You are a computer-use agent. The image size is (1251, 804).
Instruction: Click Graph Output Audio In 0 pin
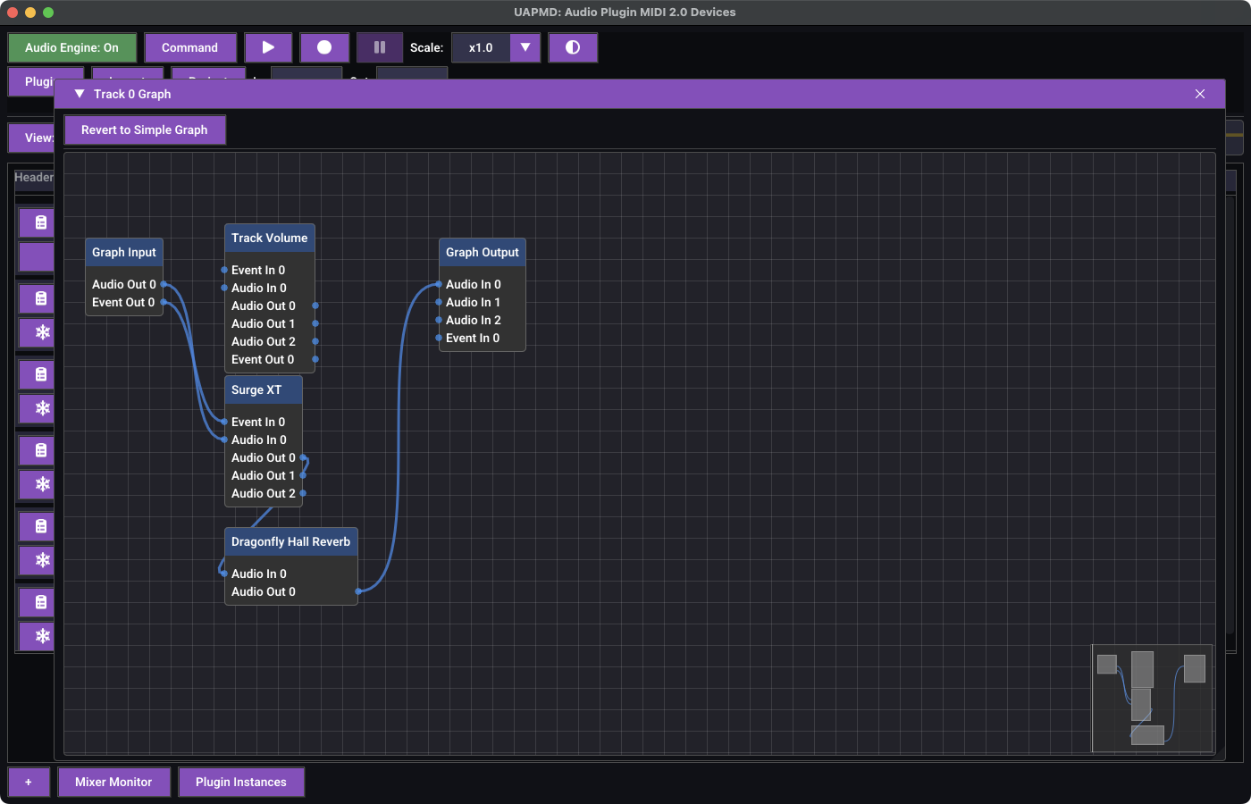439,284
